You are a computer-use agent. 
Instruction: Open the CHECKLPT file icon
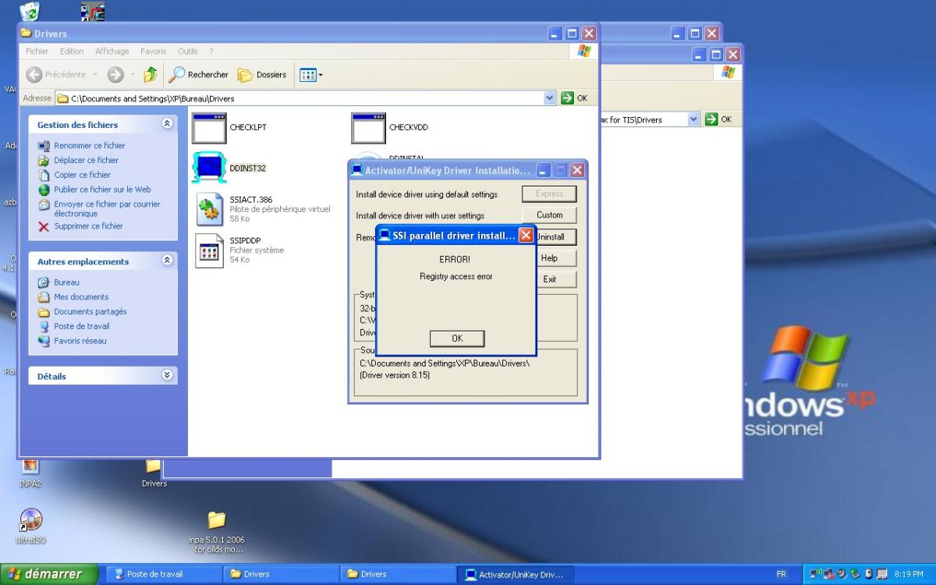209,128
